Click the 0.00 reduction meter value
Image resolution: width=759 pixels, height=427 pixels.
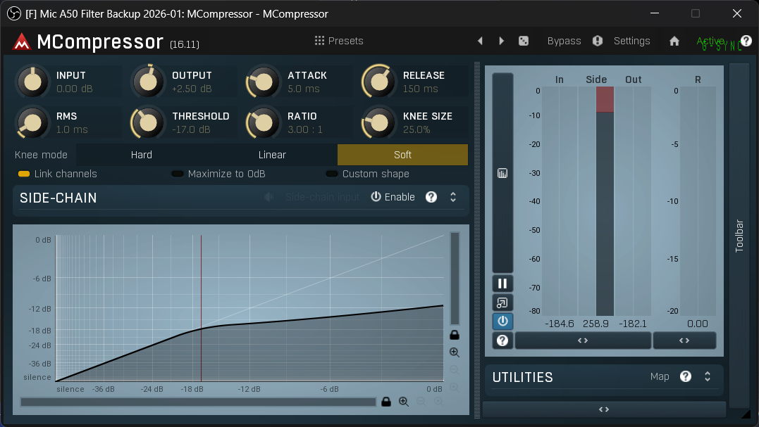click(698, 324)
